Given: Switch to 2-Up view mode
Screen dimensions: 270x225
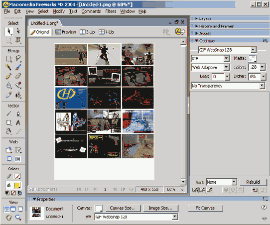Looking at the screenshot, I should [87, 32].
